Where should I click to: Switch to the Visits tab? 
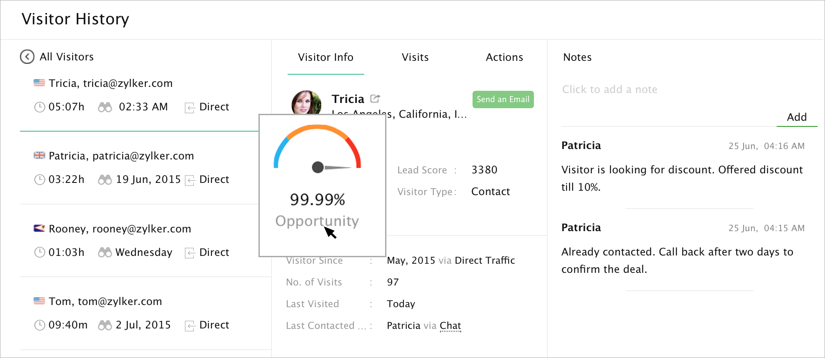(x=415, y=57)
